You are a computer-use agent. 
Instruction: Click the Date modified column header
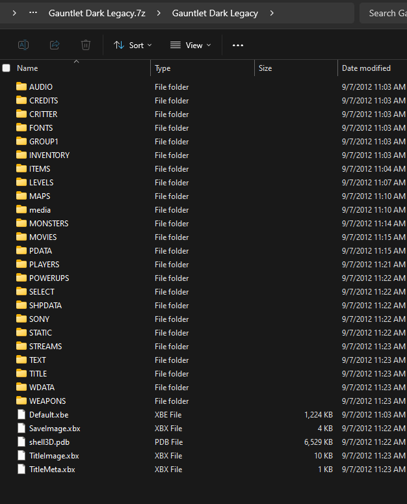366,68
